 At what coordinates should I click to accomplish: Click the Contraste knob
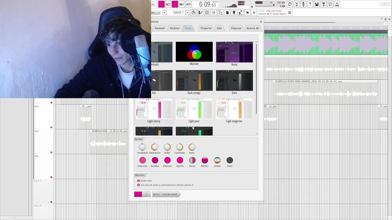pos(179,147)
